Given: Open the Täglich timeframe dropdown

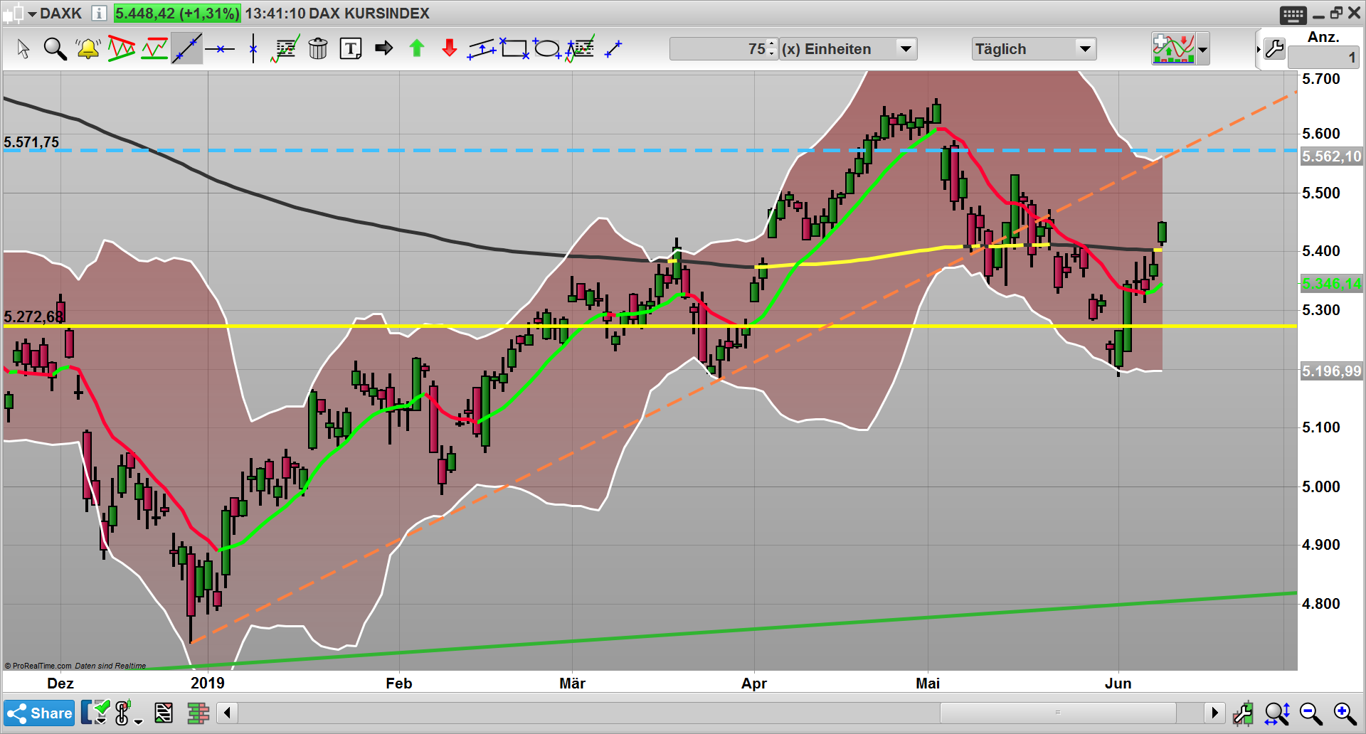Looking at the screenshot, I should pos(1034,49).
